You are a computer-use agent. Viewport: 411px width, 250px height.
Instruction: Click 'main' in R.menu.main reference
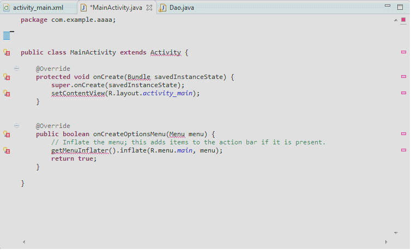point(185,150)
